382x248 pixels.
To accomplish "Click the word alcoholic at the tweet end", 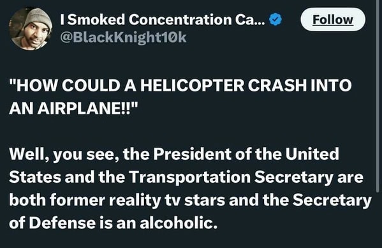I will coord(178,223).
